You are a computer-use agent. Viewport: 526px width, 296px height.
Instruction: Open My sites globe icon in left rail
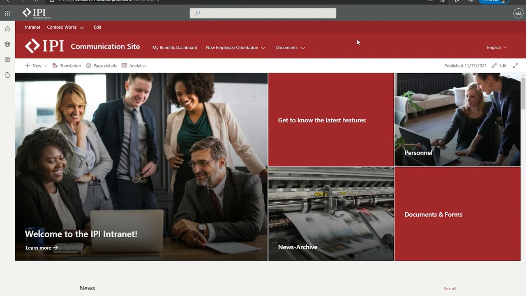7,44
